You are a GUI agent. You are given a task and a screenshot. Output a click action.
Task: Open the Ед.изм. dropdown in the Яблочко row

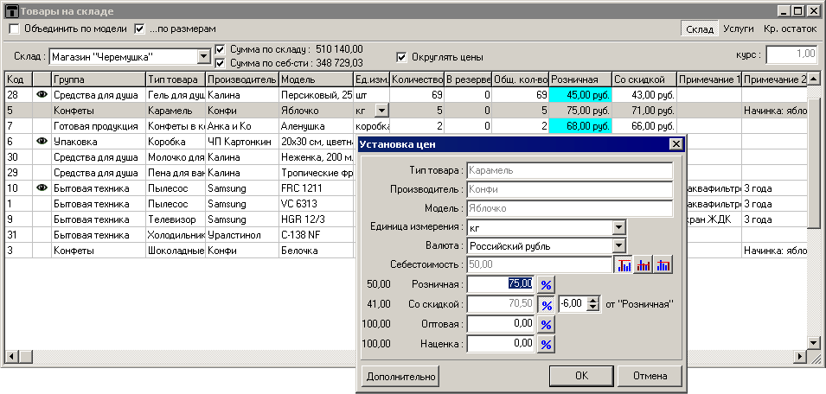tap(382, 111)
